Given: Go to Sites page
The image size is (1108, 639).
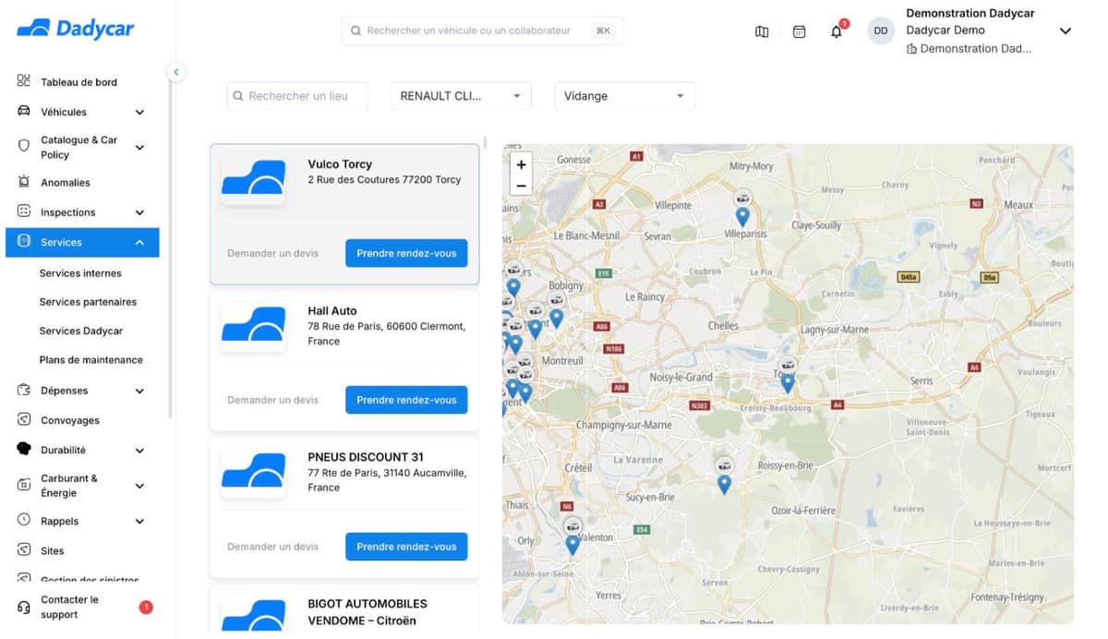Looking at the screenshot, I should point(53,551).
